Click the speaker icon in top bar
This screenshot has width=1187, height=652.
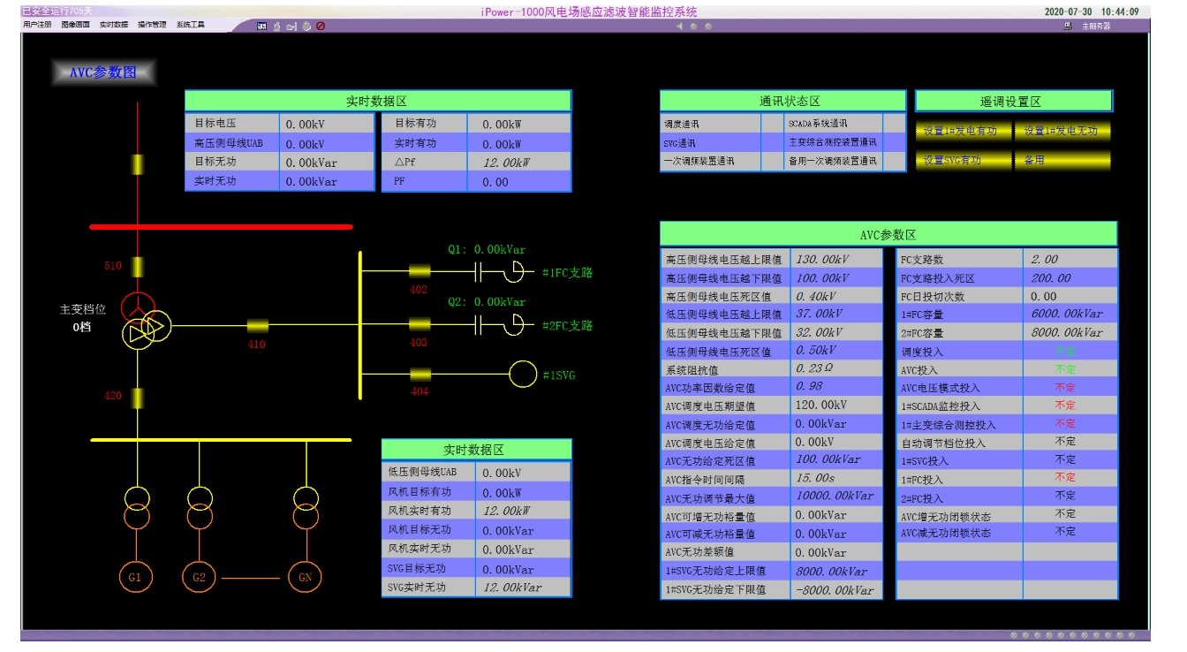(x=680, y=27)
